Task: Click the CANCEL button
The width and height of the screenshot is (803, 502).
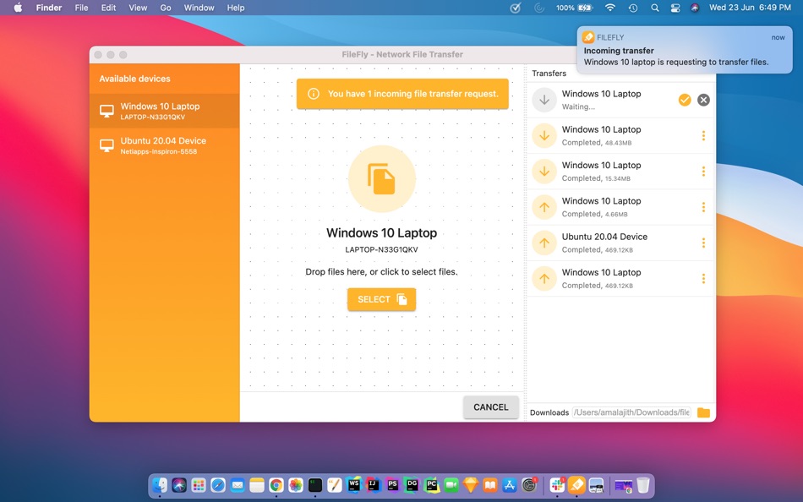Action: pos(490,407)
